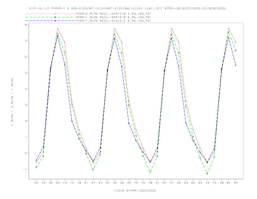The width and height of the screenshot is (257, 199).
Task: Click green circle data point at hour 72 minimum
Action: (207, 173)
